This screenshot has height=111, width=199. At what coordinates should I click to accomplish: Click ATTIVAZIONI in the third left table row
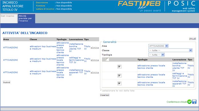point(10,72)
